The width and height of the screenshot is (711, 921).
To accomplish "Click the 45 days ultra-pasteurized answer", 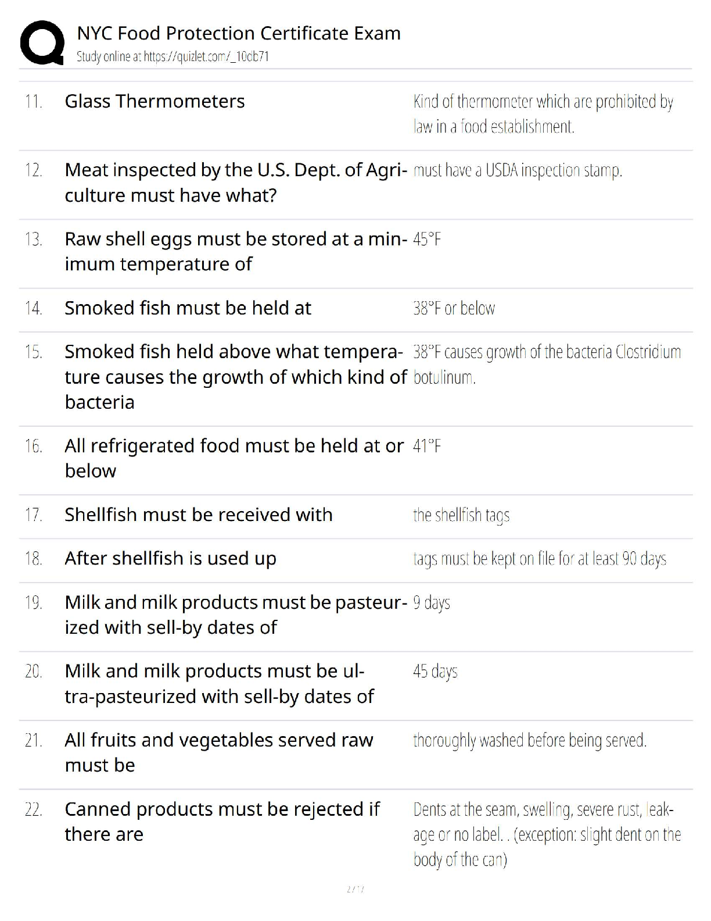I will (x=435, y=672).
